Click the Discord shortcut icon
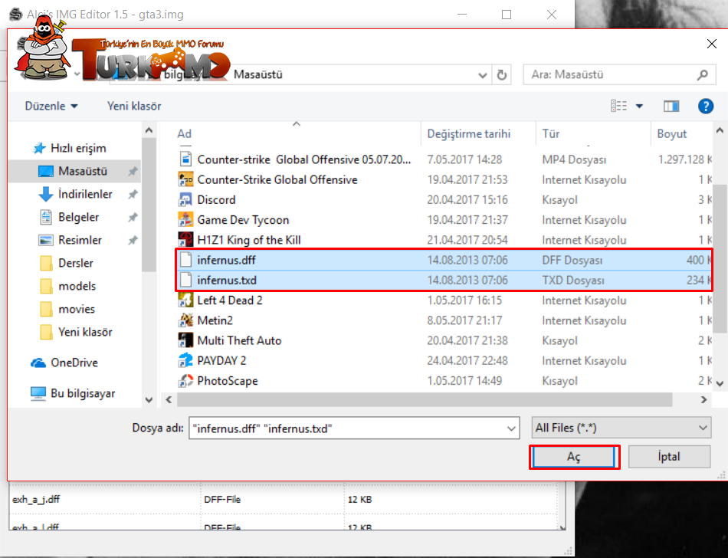This screenshot has width=728, height=558. point(185,199)
